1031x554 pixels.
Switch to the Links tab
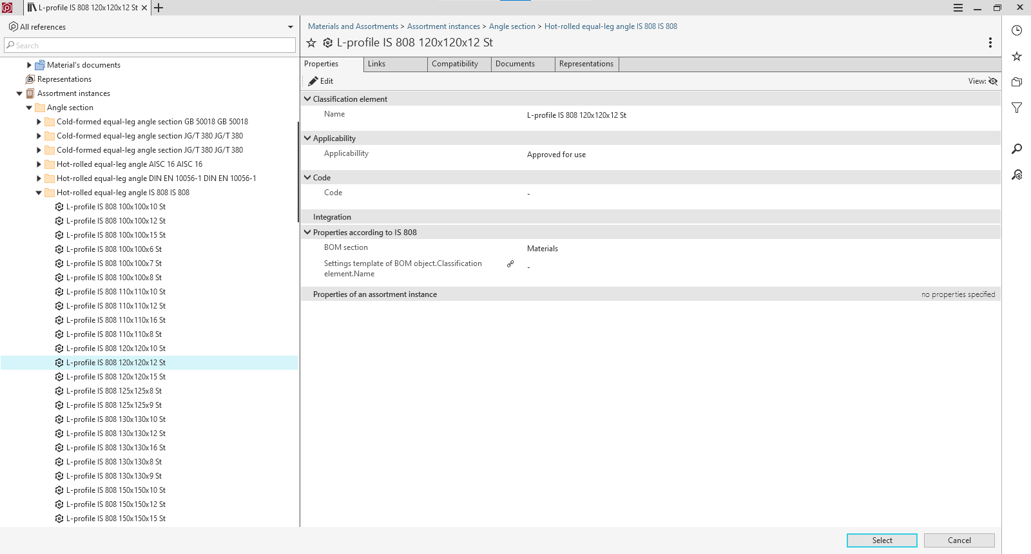click(x=395, y=64)
